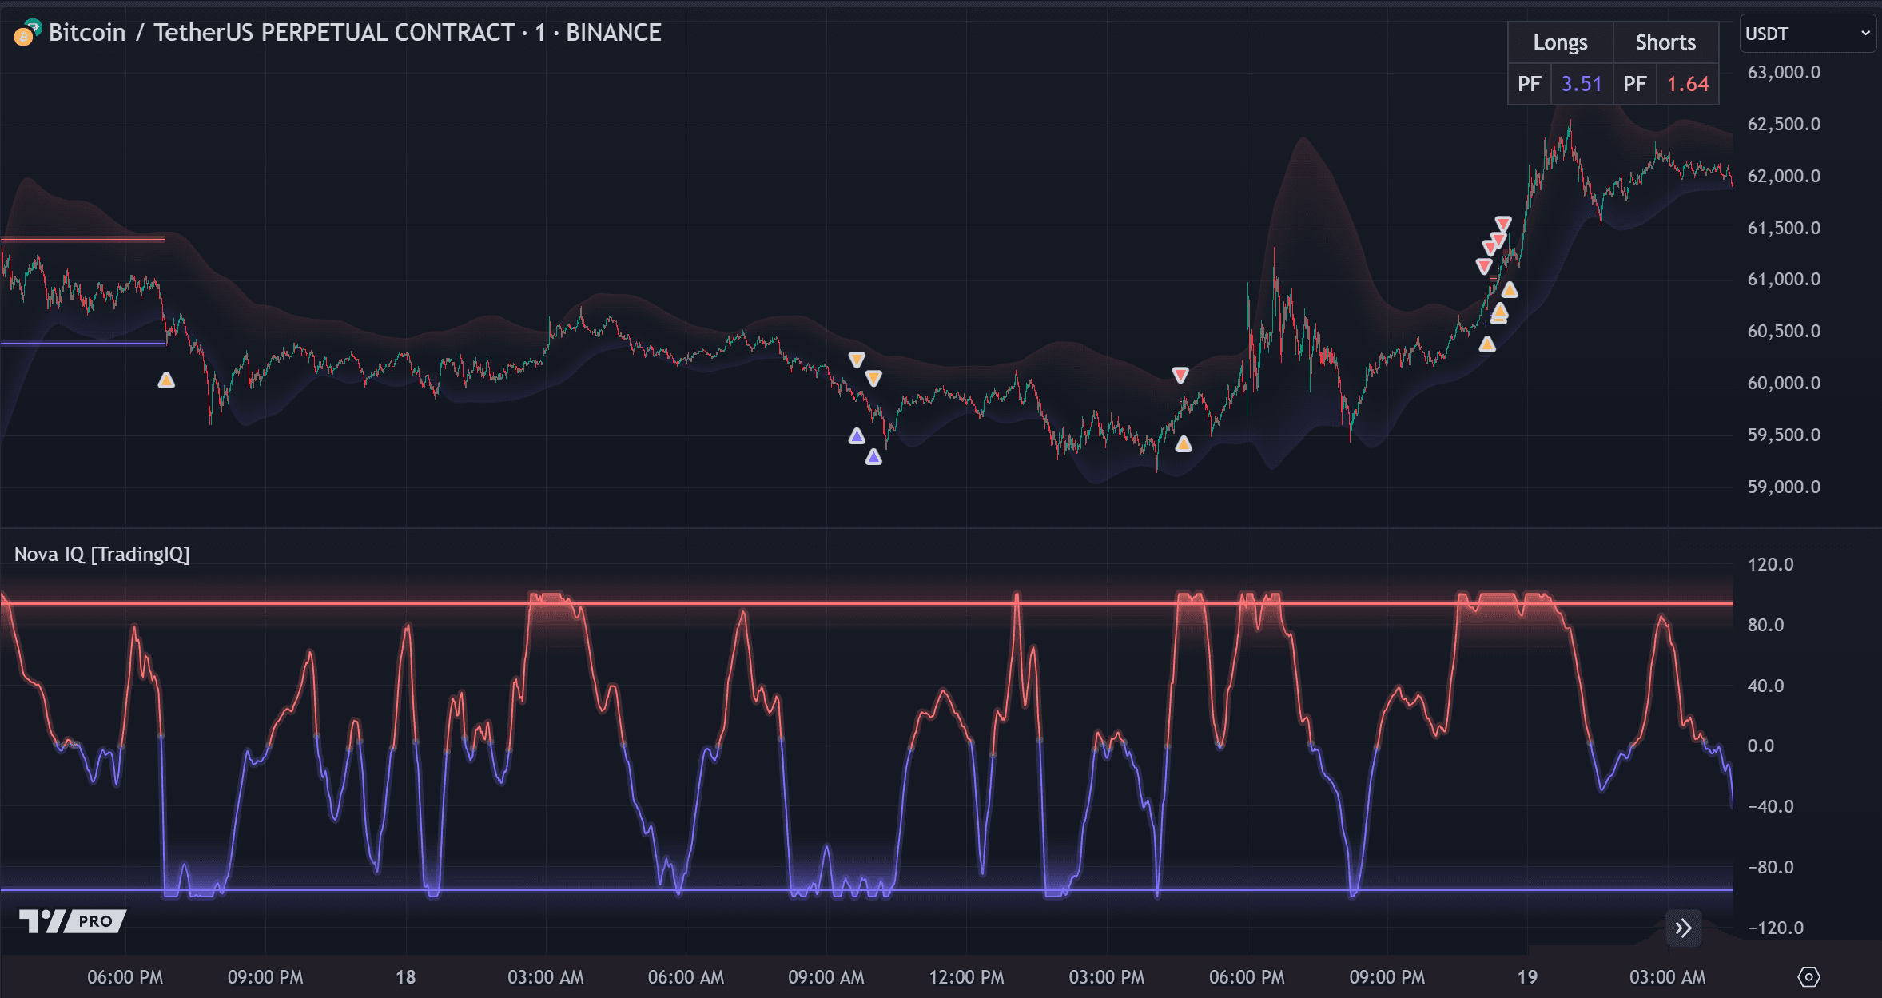
Task: Click the 120.0 oscillator axis label
Action: coord(1770,564)
